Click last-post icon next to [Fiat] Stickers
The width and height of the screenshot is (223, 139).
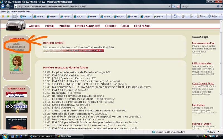(74, 108)
